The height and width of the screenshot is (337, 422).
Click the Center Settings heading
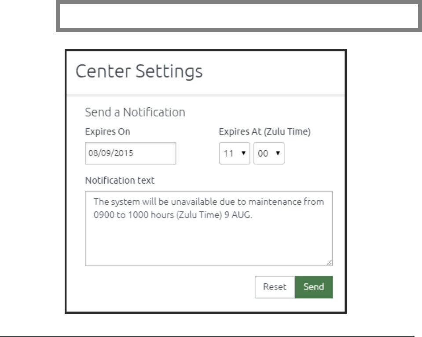pos(139,71)
